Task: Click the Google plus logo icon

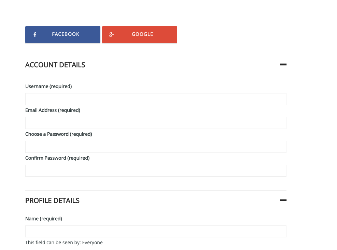Action: point(111,34)
